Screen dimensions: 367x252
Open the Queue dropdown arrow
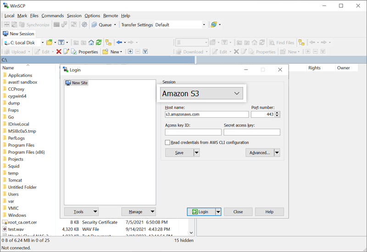click(x=115, y=25)
